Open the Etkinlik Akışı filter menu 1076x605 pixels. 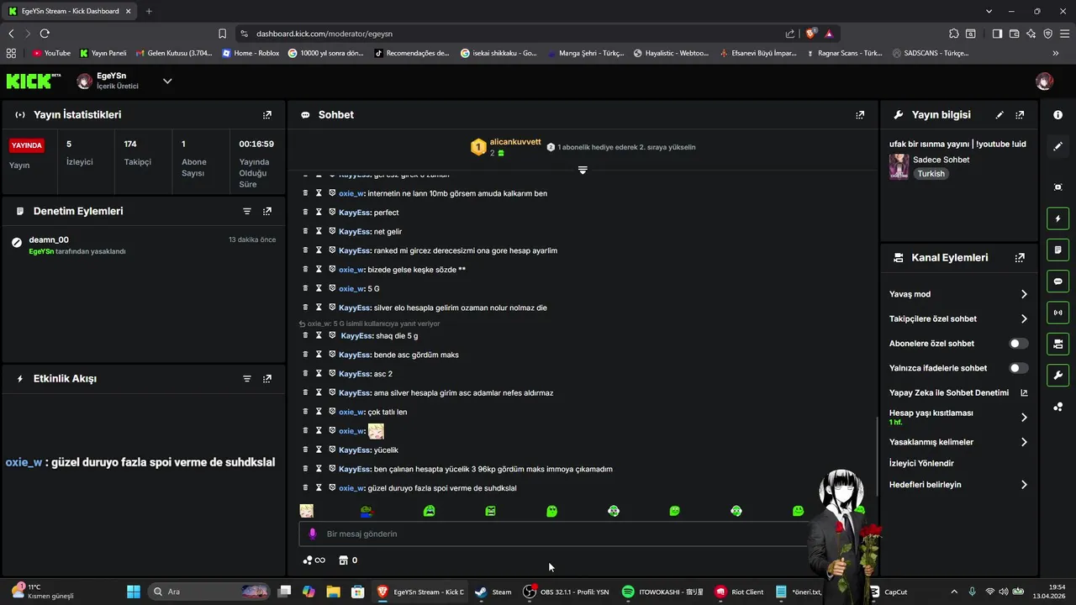(247, 379)
